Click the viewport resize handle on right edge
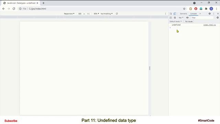Screen dimensions: 220x124 (150, 68)
